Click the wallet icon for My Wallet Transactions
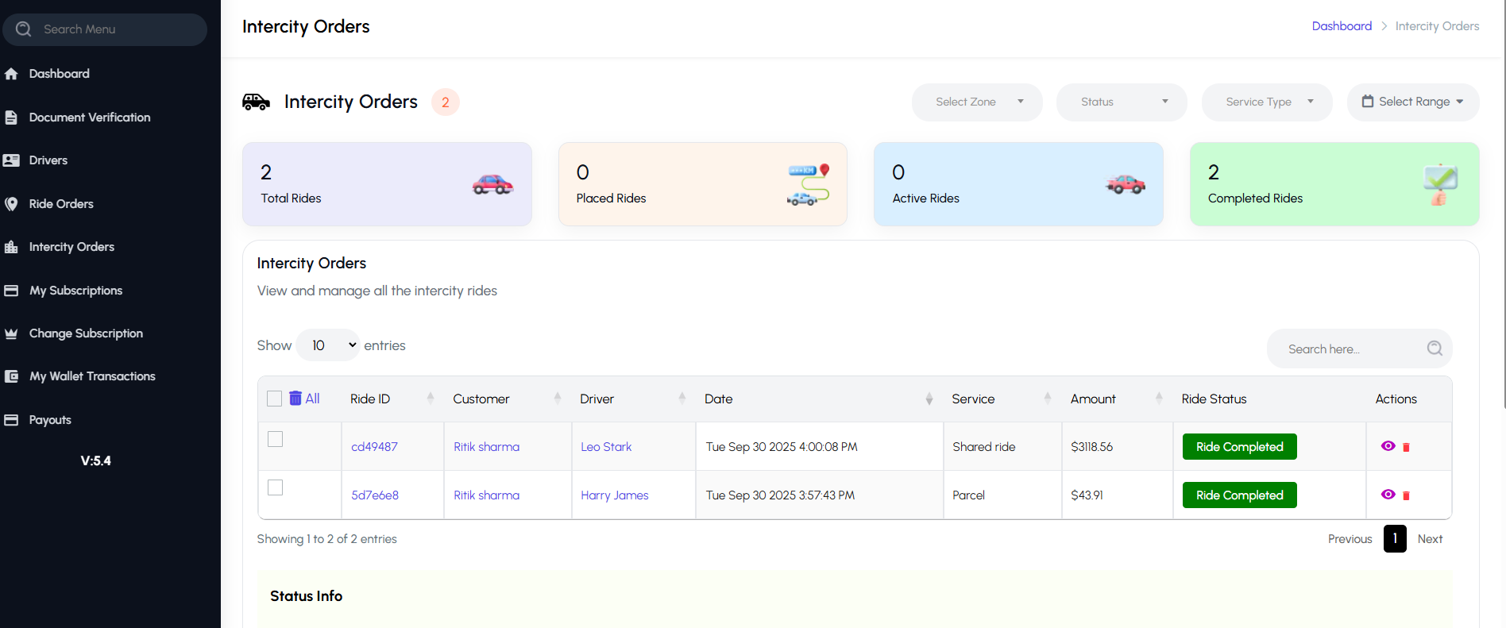Screen dimensions: 1506x628 click(11, 376)
